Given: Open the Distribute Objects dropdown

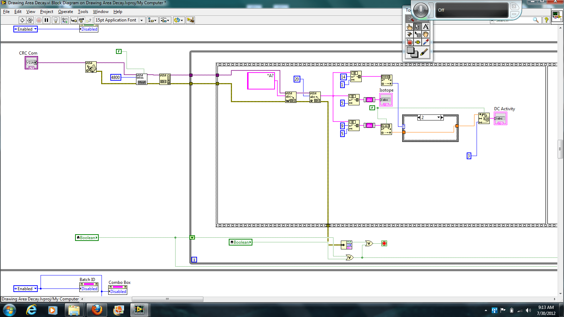Looking at the screenshot, I should coord(165,20).
